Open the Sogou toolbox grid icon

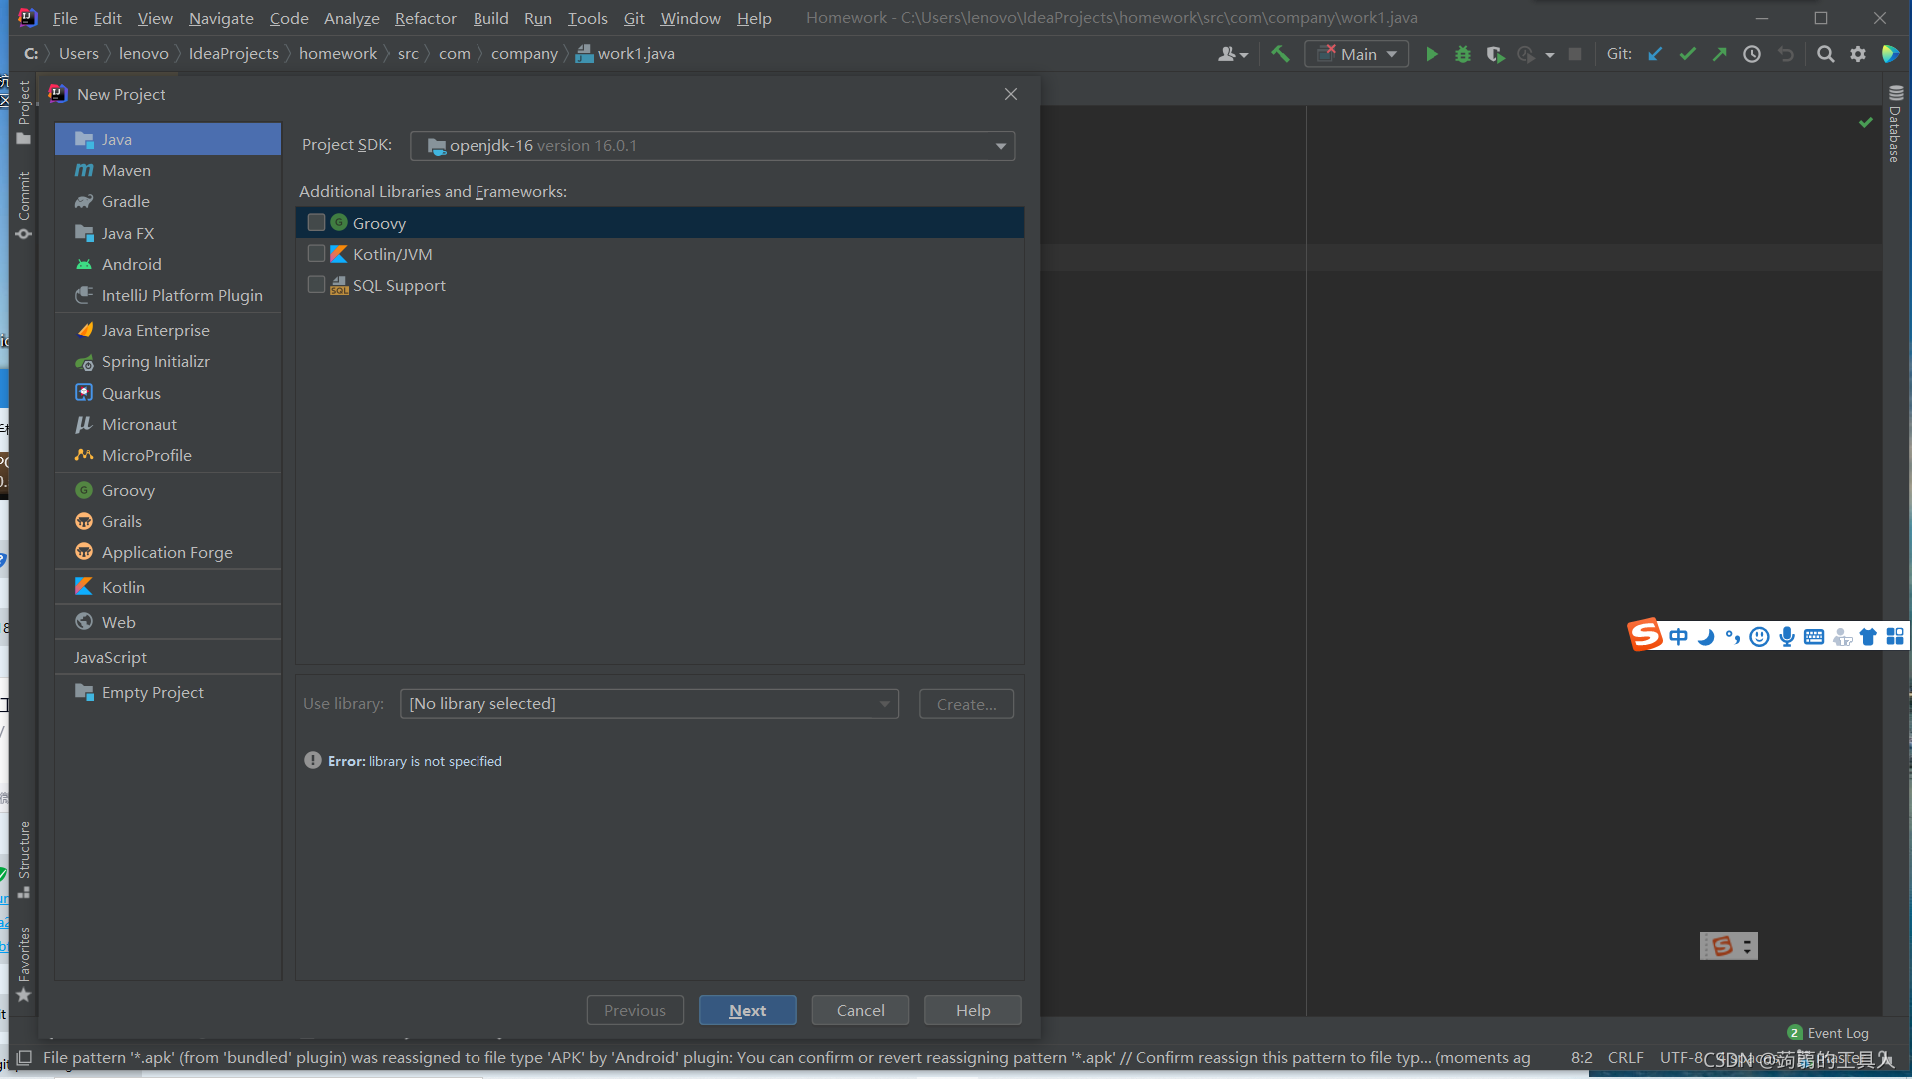tap(1895, 637)
